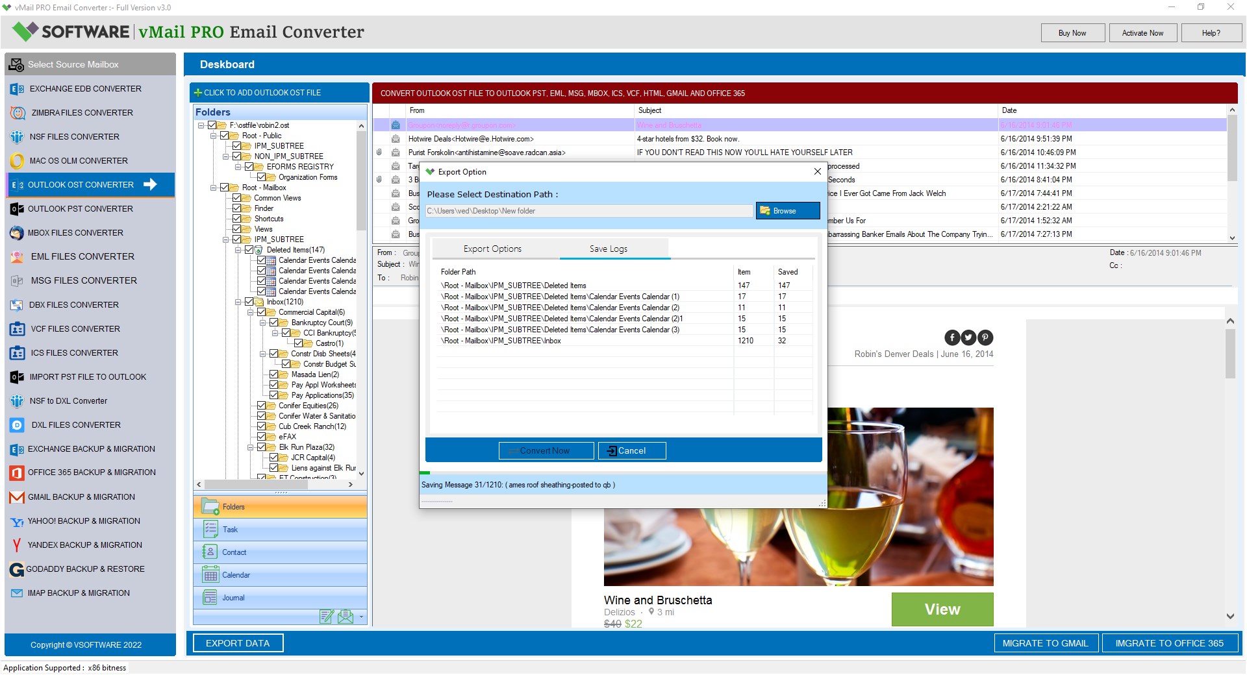This screenshot has height=675, width=1247.
Task: Click the notes icon with pencil below Journal
Action: pyautogui.click(x=327, y=617)
